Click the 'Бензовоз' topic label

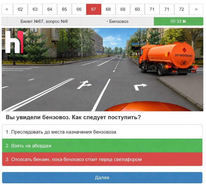click(x=118, y=21)
